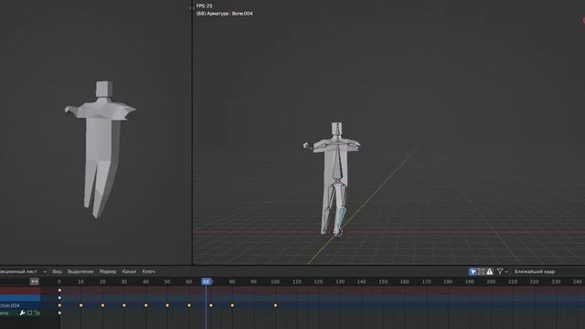Open the Маркер menu
The width and height of the screenshot is (585, 329).
(108, 271)
